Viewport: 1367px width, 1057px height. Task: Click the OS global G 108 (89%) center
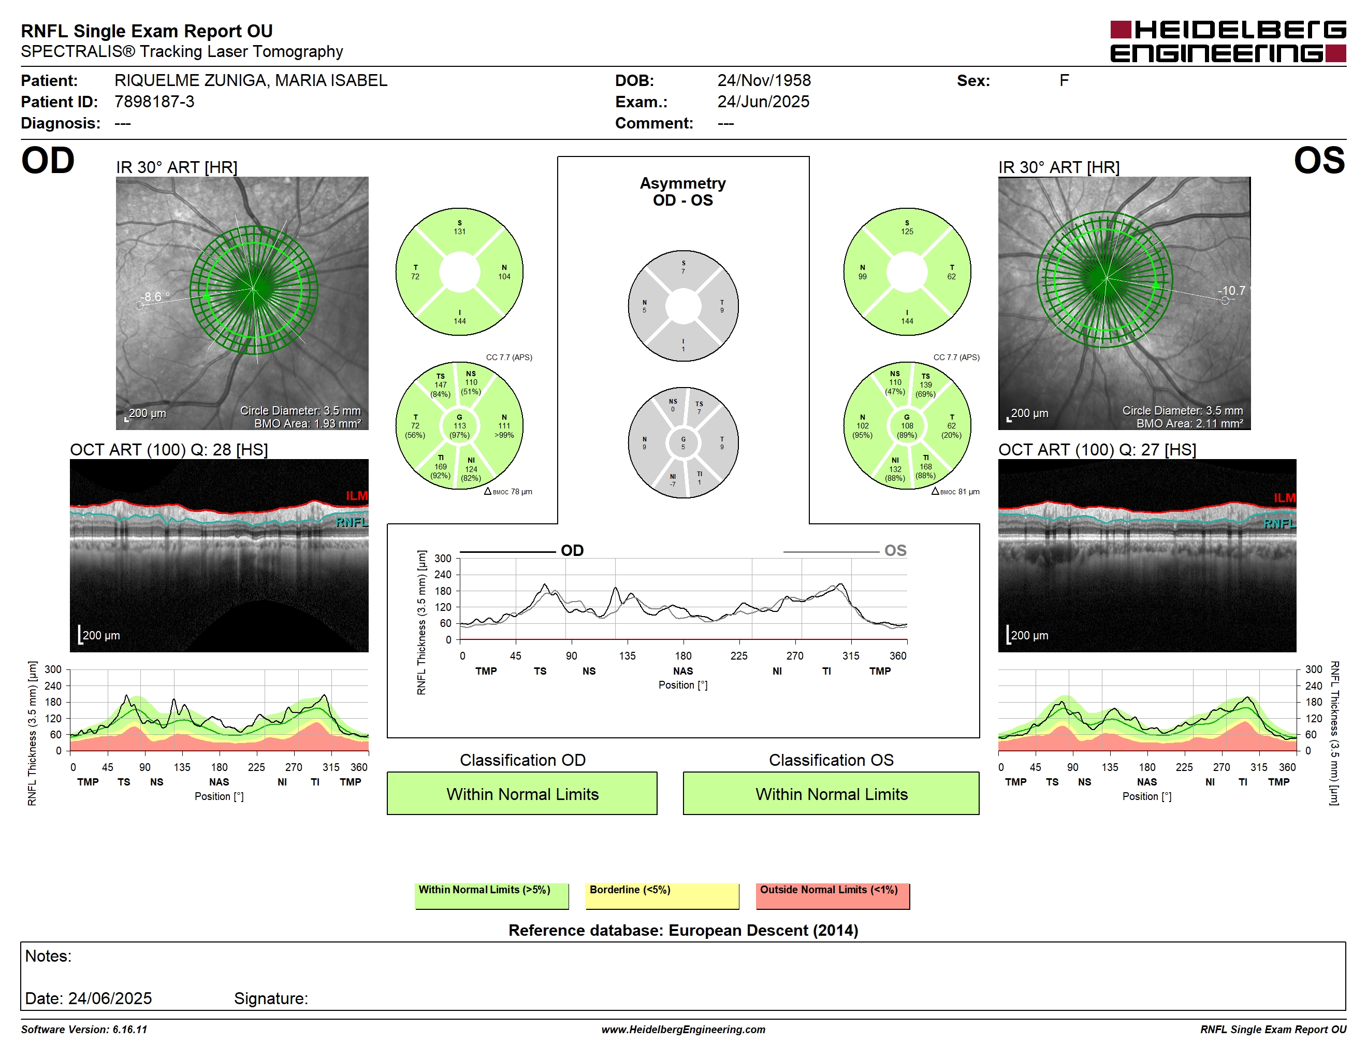pos(907,426)
